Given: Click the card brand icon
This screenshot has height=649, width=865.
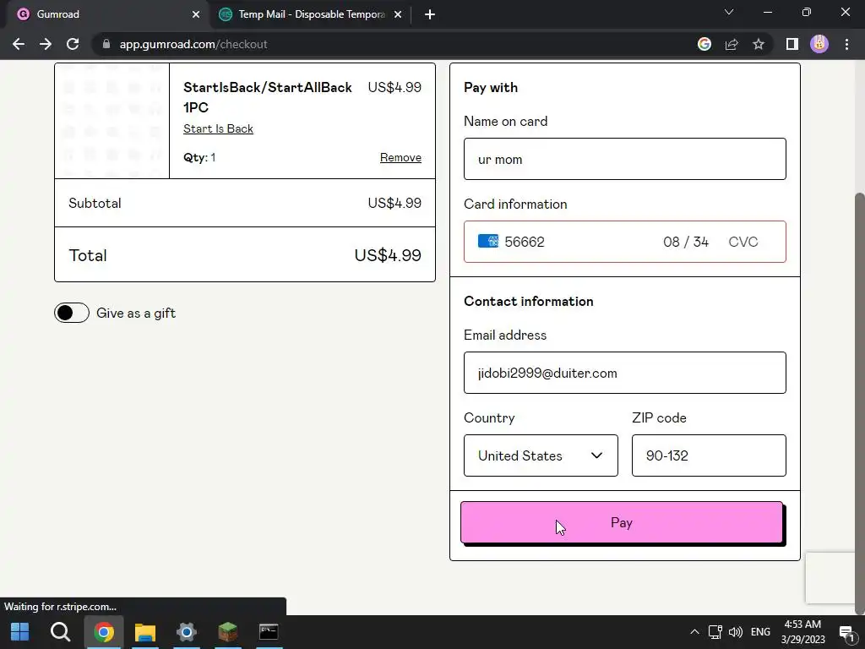Looking at the screenshot, I should [487, 241].
